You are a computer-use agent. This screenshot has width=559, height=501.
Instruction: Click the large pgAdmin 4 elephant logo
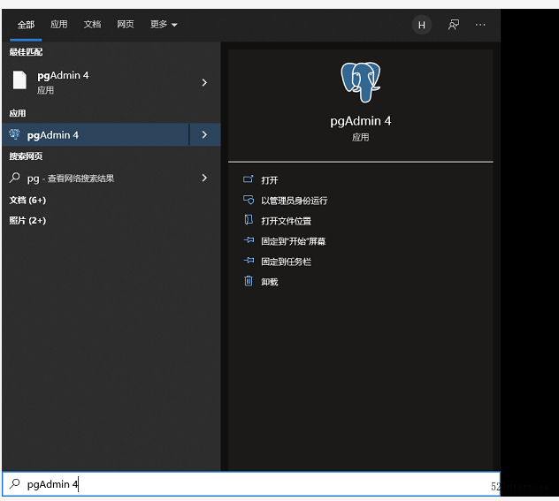(360, 82)
